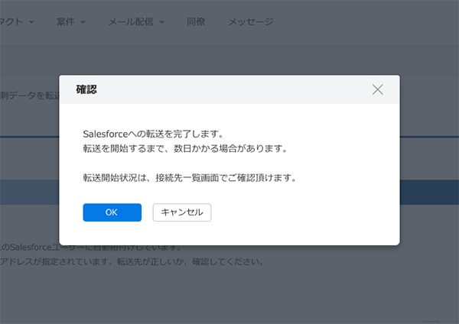Go to the 同僚 tab
Viewport: 459px width, 324px height.
click(196, 21)
